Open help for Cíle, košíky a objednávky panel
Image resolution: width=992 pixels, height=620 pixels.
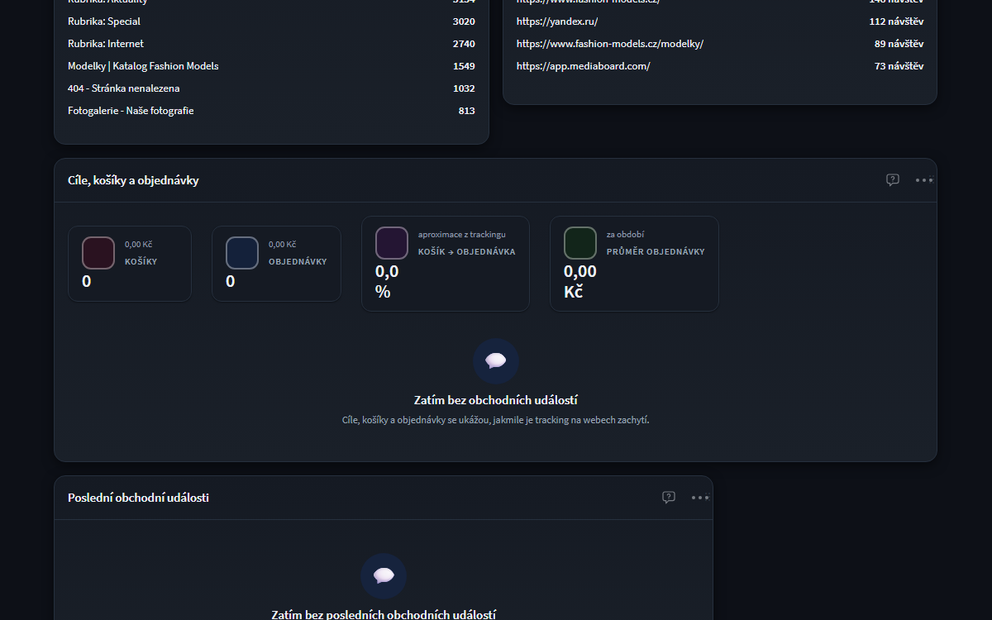point(893,179)
